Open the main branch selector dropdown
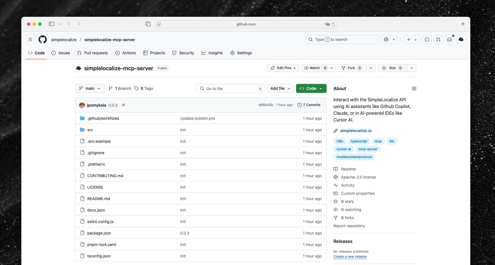The width and height of the screenshot is (495, 265). pos(90,88)
